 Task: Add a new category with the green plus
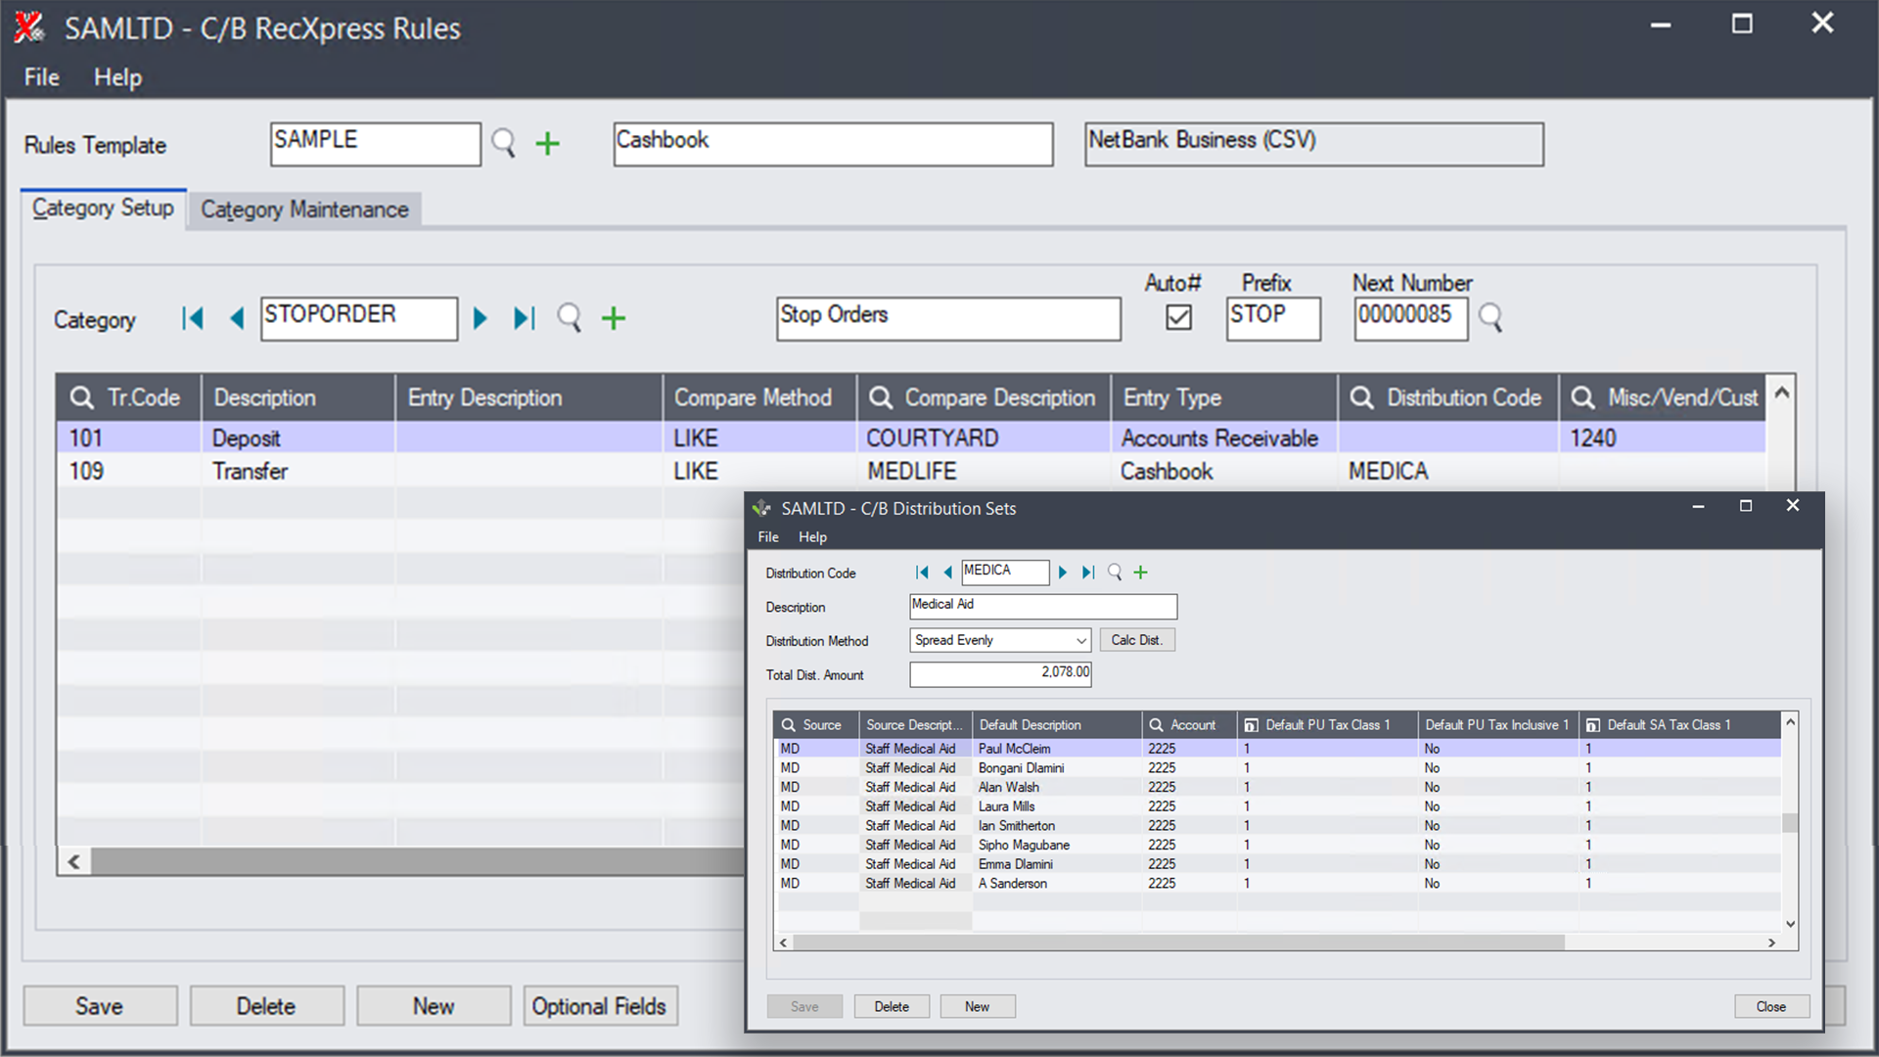pos(614,318)
